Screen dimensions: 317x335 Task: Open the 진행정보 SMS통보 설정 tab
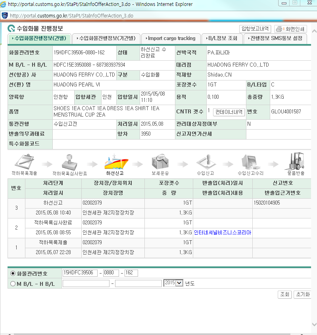pos(275,38)
